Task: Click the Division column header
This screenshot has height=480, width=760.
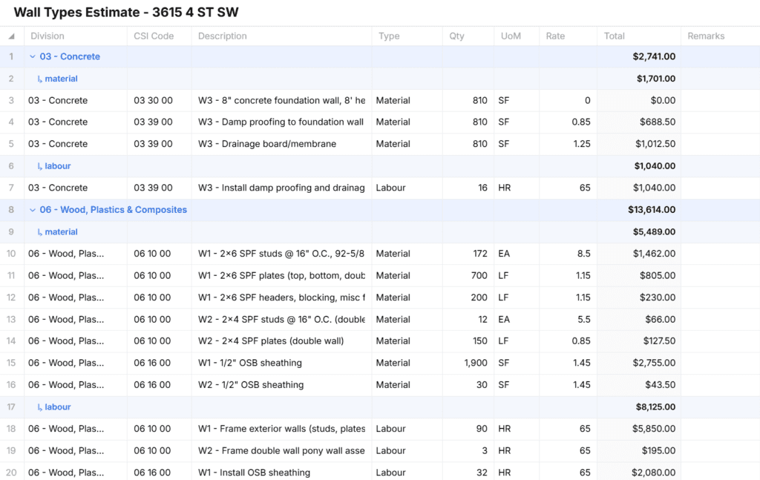Action: (47, 36)
